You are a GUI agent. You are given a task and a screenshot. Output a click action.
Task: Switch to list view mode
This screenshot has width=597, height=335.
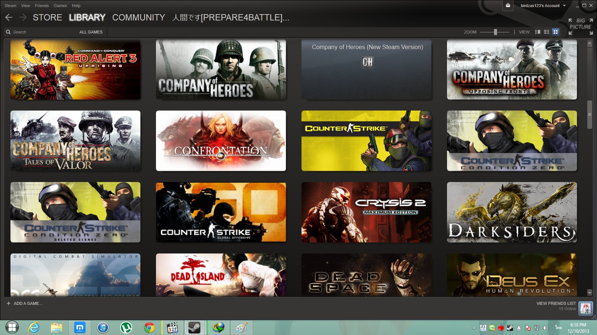tap(547, 32)
